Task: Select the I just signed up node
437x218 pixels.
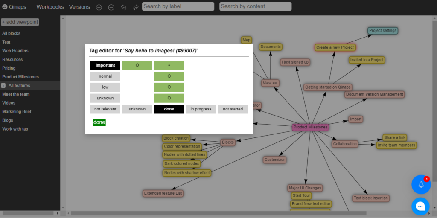Action: point(295,62)
